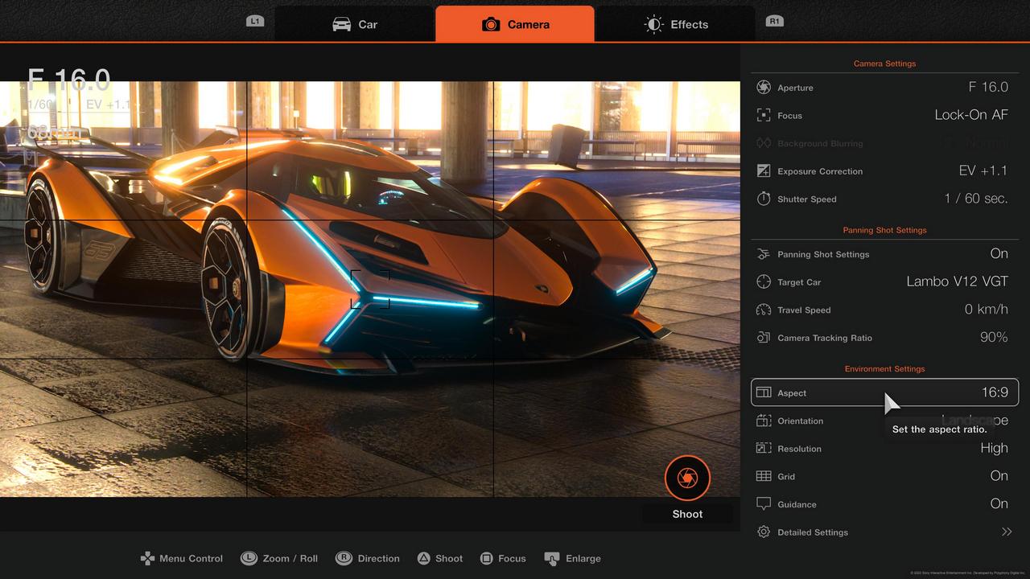Click the Focus bracket icon in settings
The height and width of the screenshot is (579, 1030).
764,116
